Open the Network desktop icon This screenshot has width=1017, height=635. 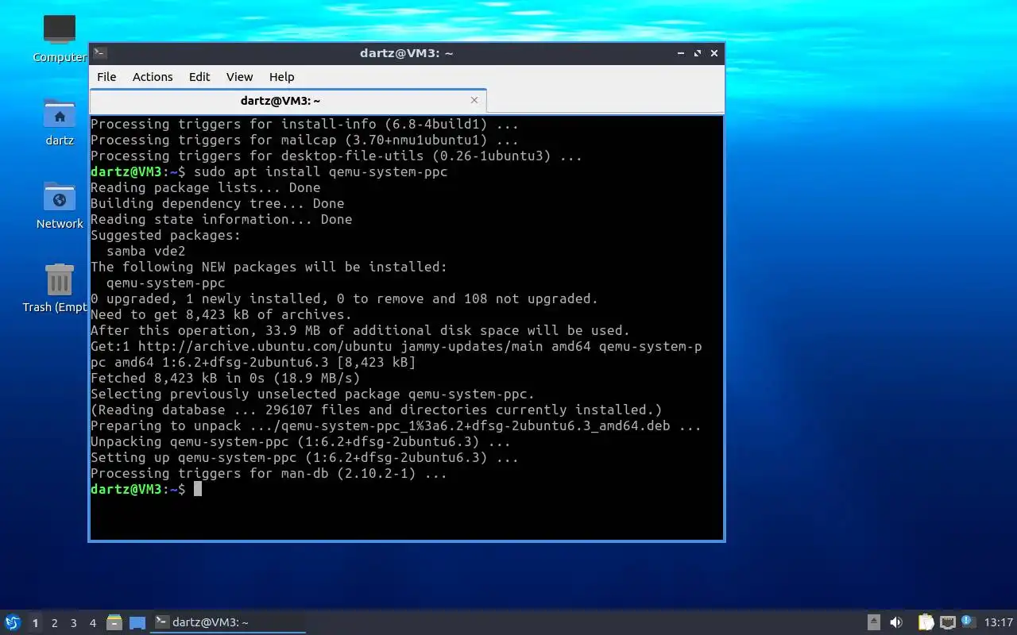coord(60,197)
